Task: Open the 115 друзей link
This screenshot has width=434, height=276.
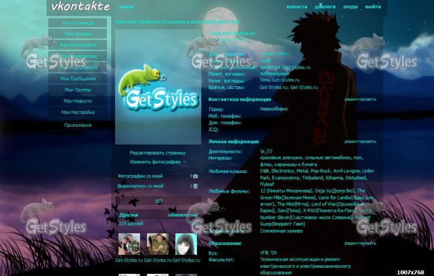Action: (131, 223)
